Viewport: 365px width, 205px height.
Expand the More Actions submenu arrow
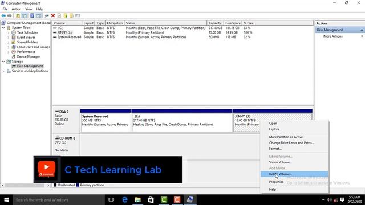[x=362, y=36]
